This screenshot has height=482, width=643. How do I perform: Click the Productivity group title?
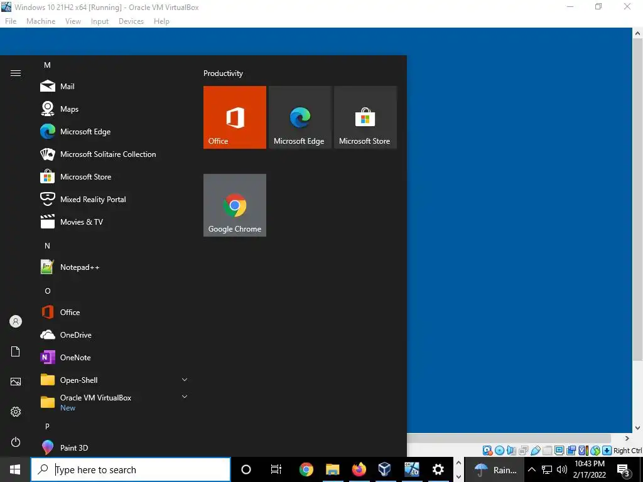point(223,73)
